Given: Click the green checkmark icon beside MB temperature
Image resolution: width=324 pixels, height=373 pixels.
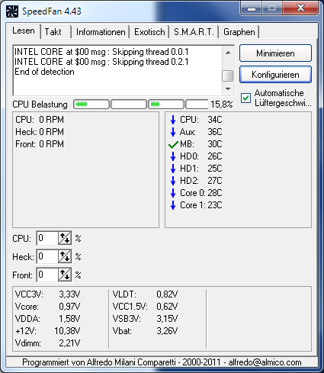Looking at the screenshot, I should pos(173,144).
